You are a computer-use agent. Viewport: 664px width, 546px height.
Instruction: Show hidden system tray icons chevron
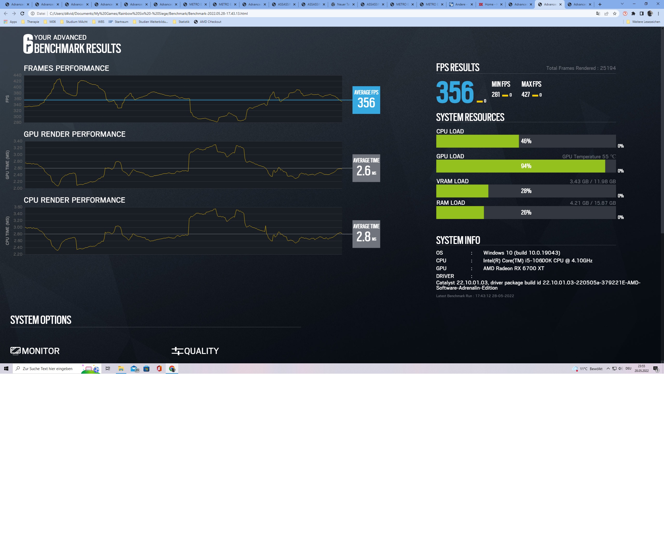click(608, 368)
